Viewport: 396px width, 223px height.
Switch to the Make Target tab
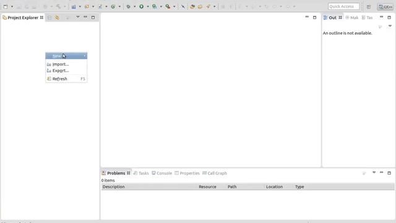(352, 18)
